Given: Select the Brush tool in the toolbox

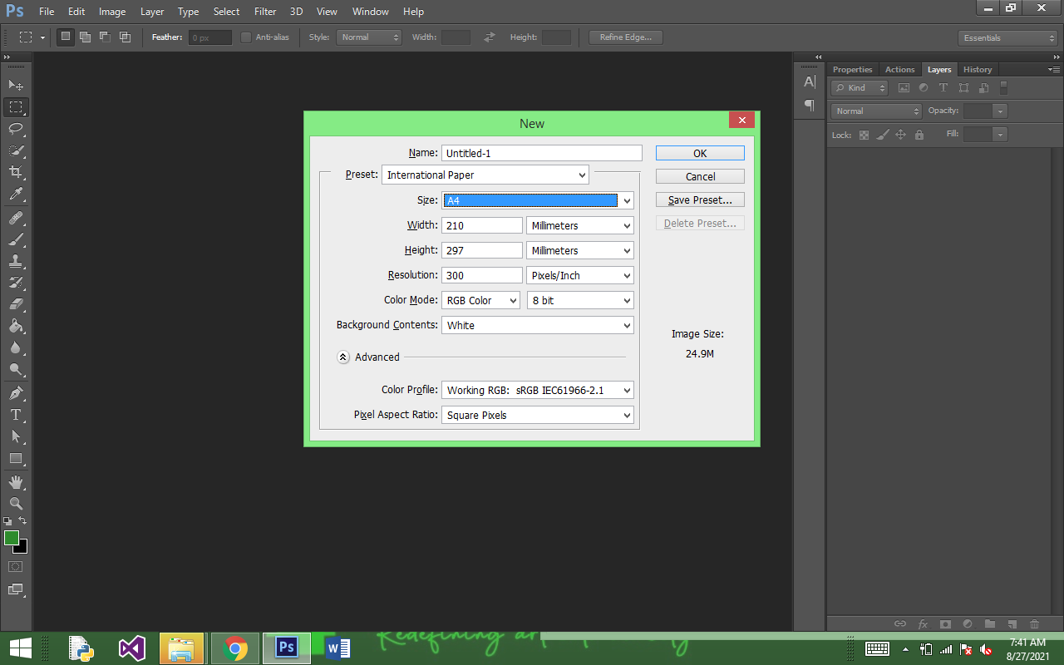Looking at the screenshot, I should click(16, 239).
